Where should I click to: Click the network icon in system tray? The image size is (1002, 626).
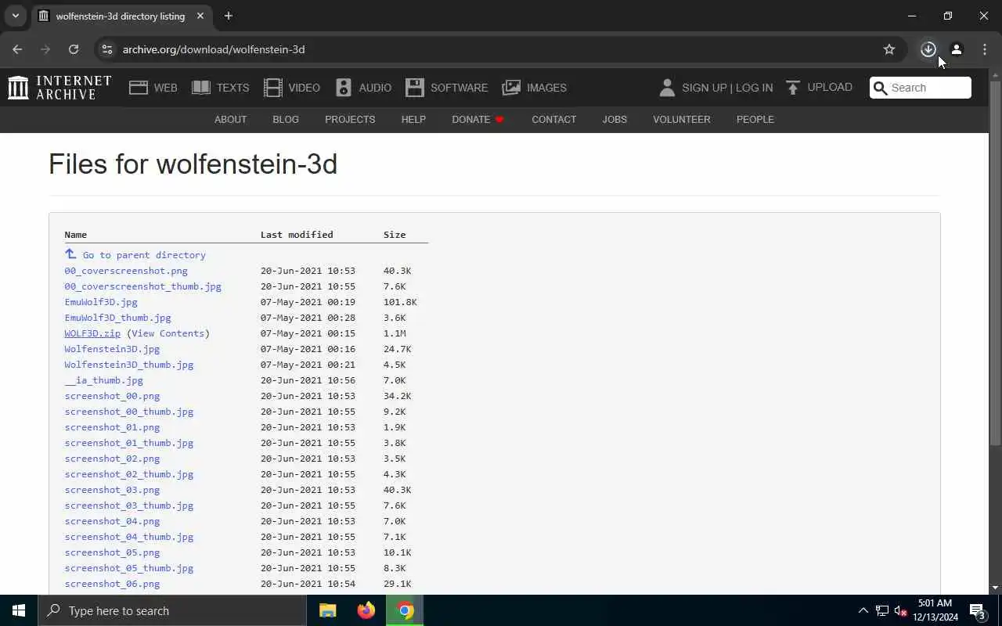click(x=881, y=610)
